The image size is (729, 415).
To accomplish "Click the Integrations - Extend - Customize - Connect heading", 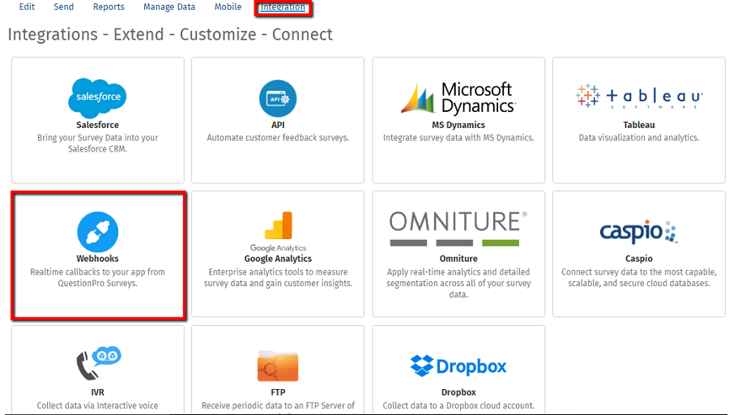I will click(170, 34).
